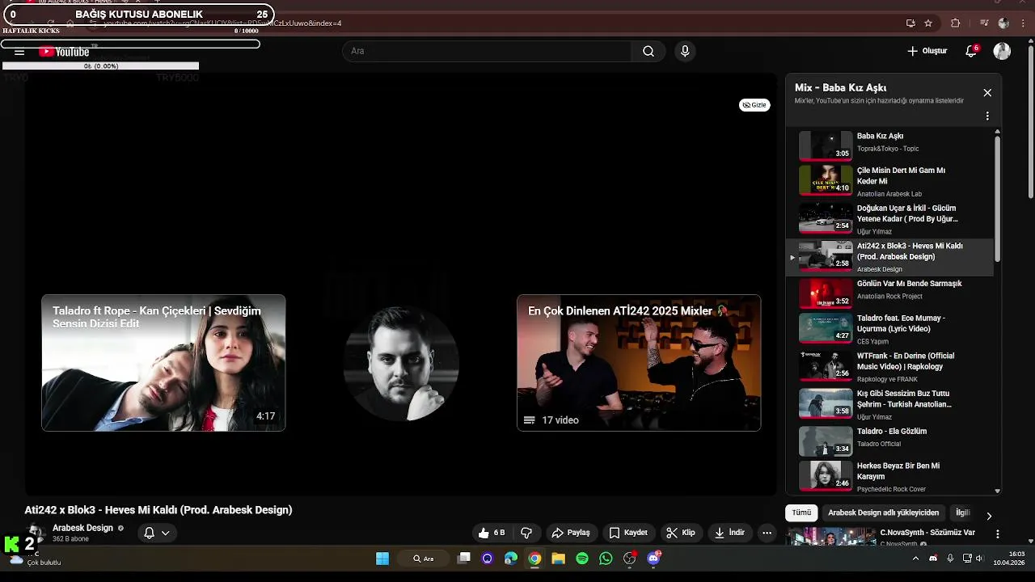Hide end screen suggestions with Gizle
Image resolution: width=1035 pixels, height=582 pixels.
point(754,105)
